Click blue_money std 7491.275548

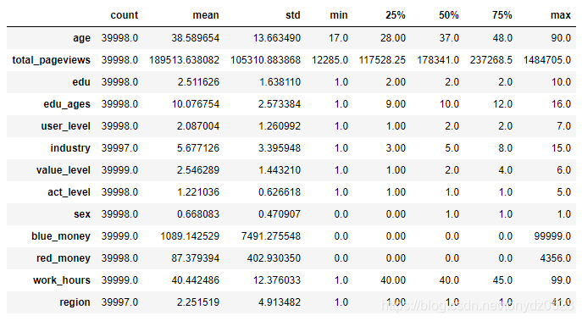tap(271, 236)
